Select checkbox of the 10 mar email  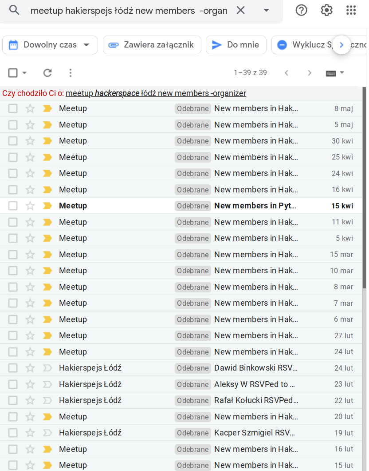(x=13, y=271)
